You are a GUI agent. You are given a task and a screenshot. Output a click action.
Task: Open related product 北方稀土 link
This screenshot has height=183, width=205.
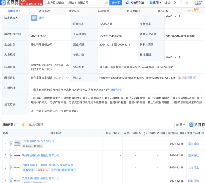pyautogui.click(x=193, y=168)
